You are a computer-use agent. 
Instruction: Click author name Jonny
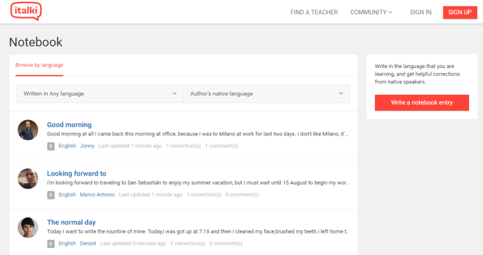coord(87,146)
